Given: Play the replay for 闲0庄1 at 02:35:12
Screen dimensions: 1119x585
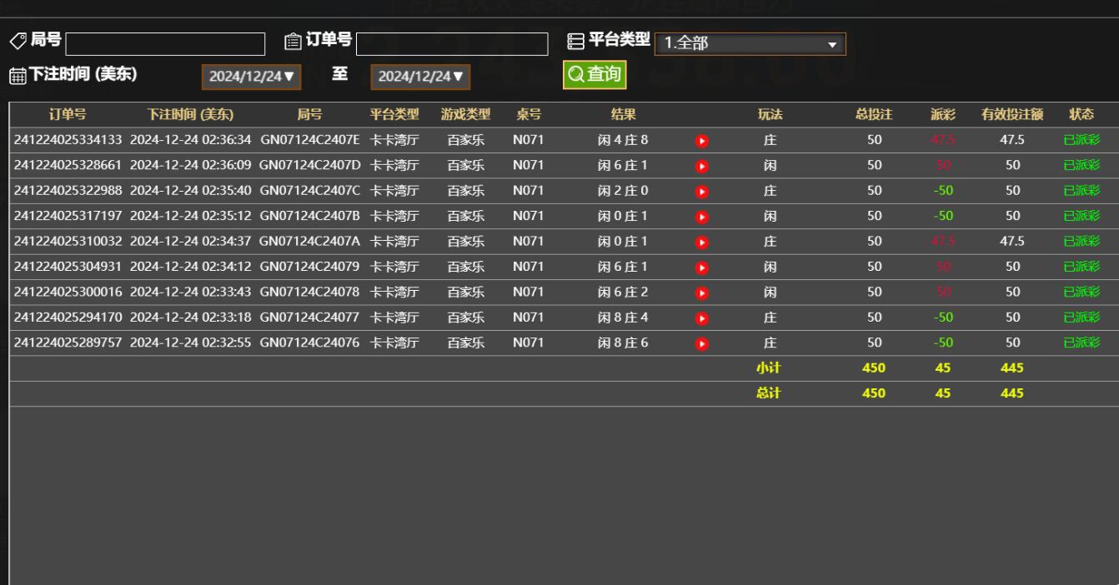Looking at the screenshot, I should click(700, 216).
